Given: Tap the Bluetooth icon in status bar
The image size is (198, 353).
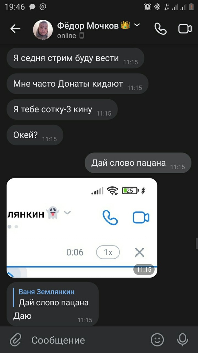Looking at the screenshot, I should pyautogui.click(x=157, y=7).
